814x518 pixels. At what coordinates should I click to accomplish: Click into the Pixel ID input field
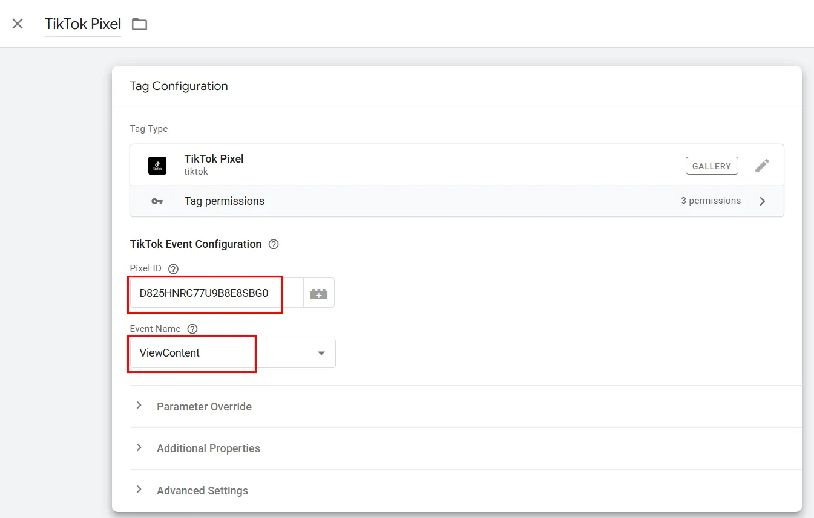pyautogui.click(x=216, y=293)
